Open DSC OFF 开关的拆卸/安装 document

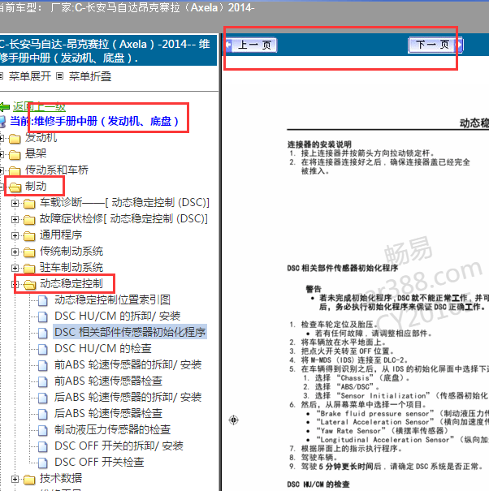tap(119, 446)
